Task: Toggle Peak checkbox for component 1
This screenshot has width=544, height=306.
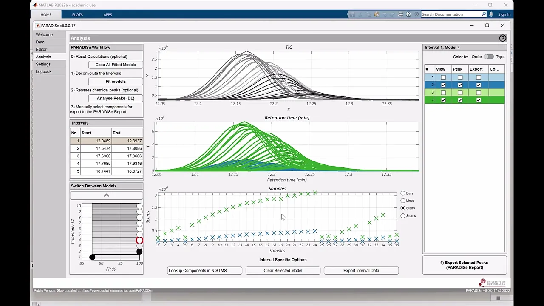Action: pos(460,77)
